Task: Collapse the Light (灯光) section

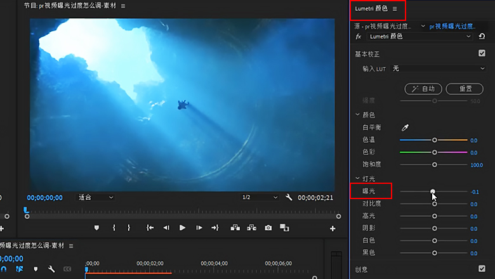Action: 357,178
